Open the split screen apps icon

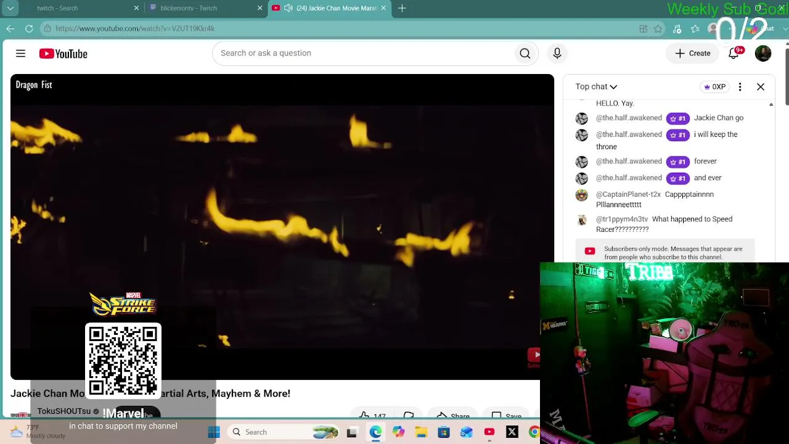tap(643, 28)
